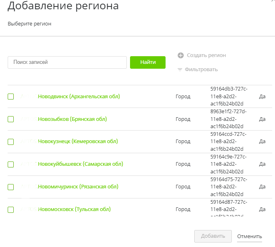This screenshot has width=275, height=247.
Task: Click the Да value in the Новомичуринск row
Action: [262, 187]
